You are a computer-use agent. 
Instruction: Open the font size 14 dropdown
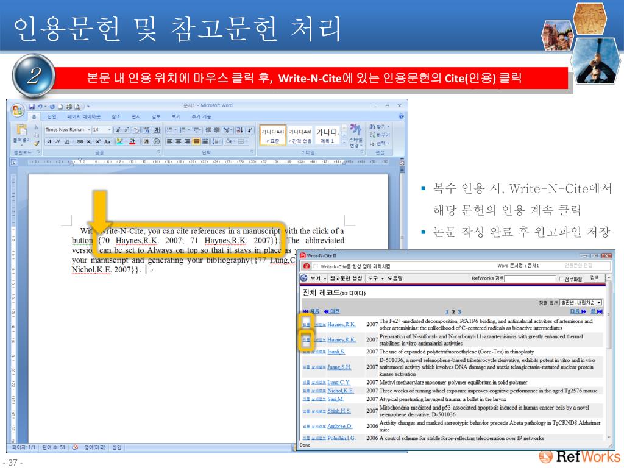coord(110,130)
